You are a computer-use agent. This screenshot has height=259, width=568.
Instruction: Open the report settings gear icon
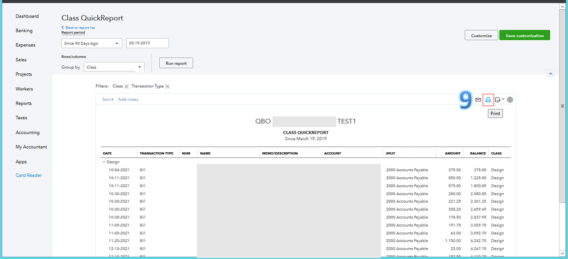point(510,100)
